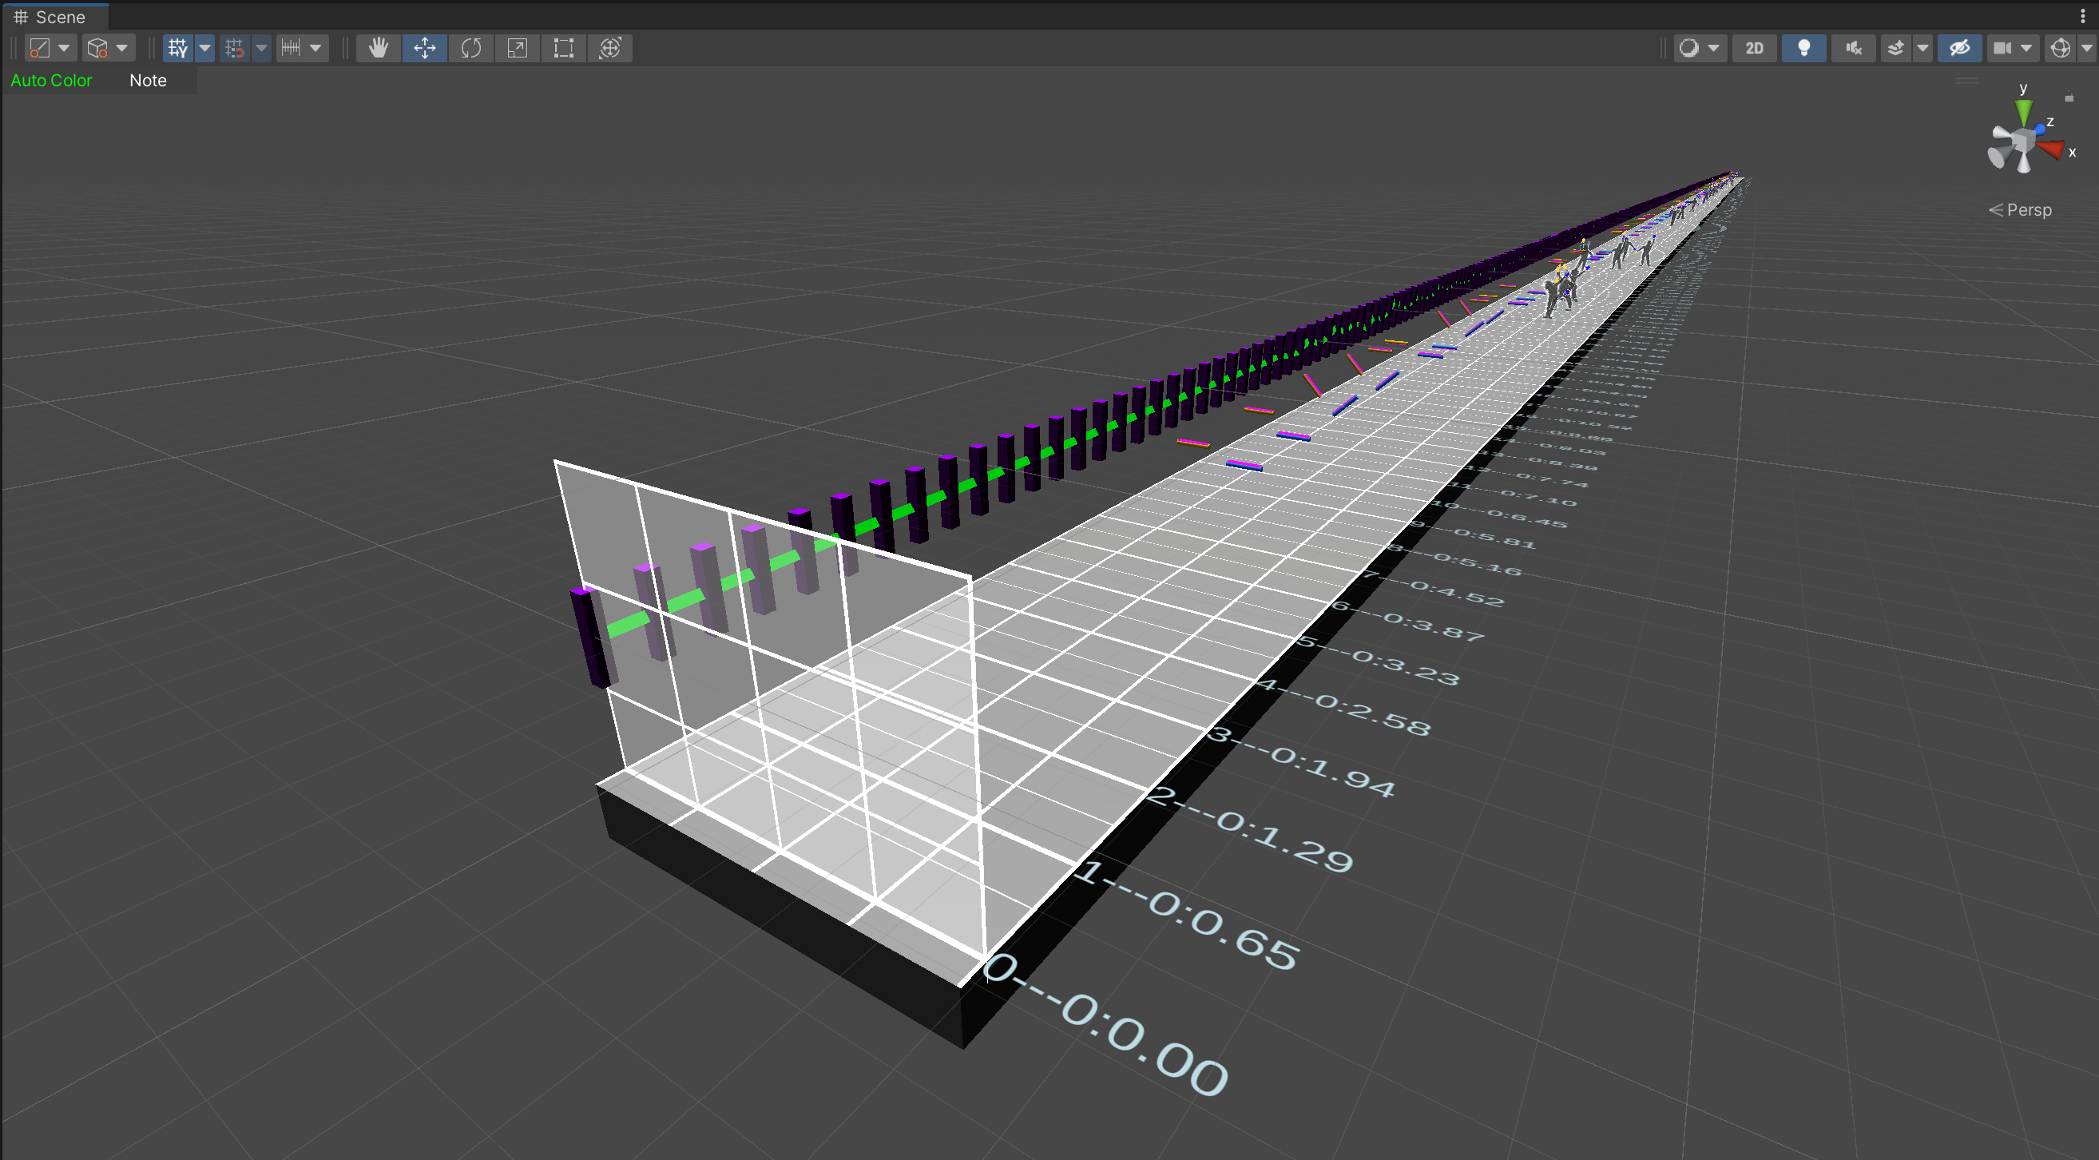Activate the combined Transform tool
The width and height of the screenshot is (2099, 1160).
tap(610, 48)
